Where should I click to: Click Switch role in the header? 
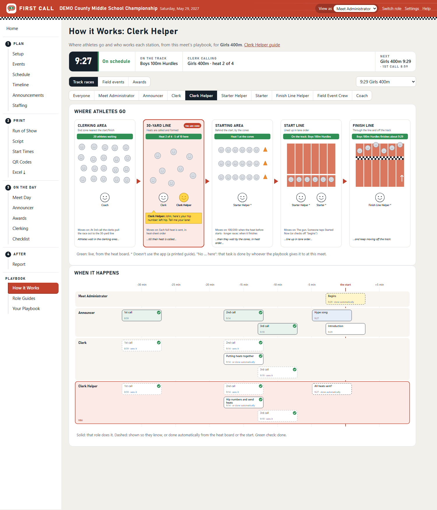[x=392, y=9]
